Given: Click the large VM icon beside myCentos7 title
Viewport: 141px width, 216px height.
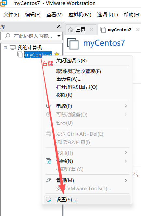Looking at the screenshot, I should point(73,44).
